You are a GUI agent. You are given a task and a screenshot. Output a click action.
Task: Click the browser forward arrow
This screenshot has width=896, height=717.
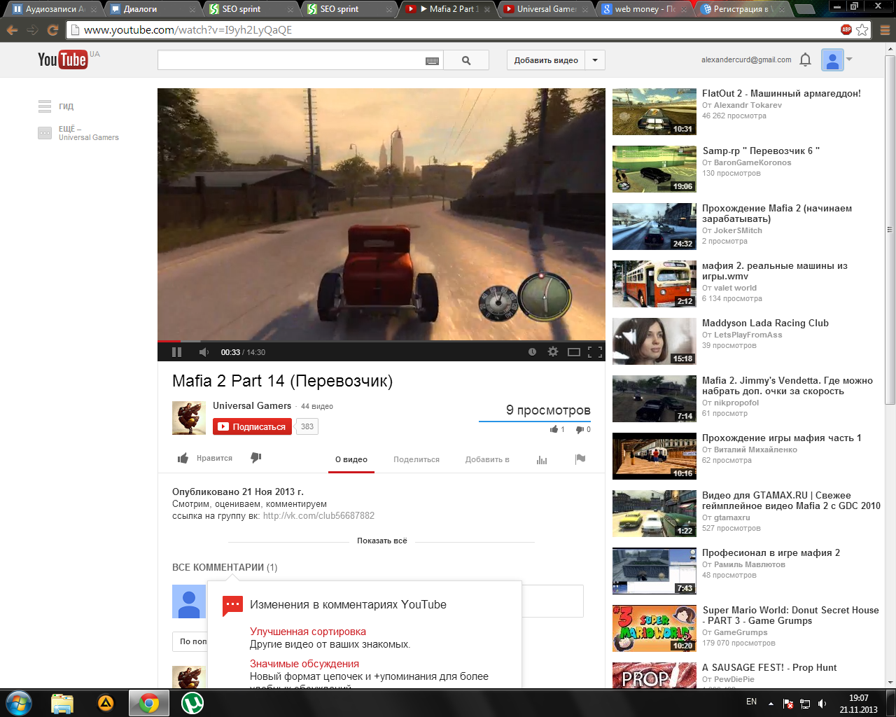pyautogui.click(x=32, y=30)
